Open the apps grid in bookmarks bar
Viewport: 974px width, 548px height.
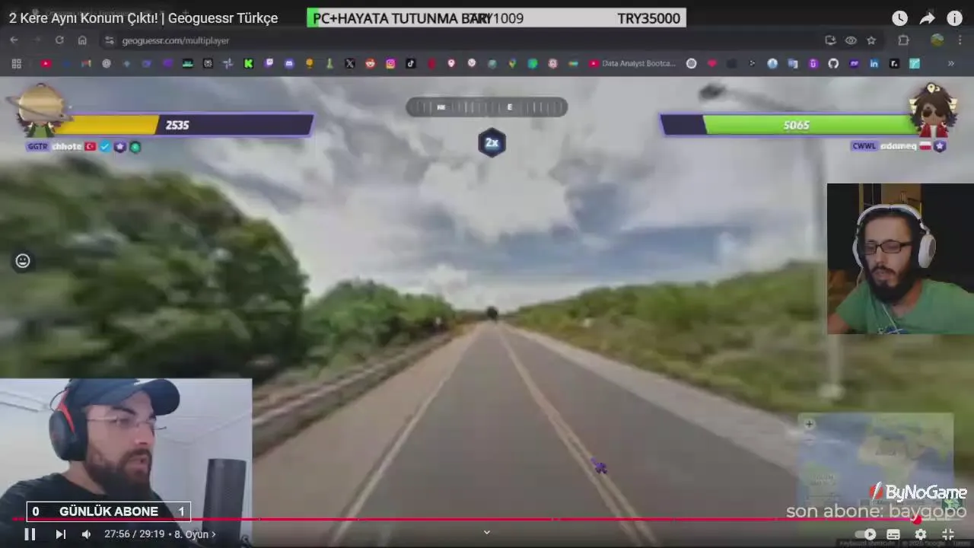point(16,64)
